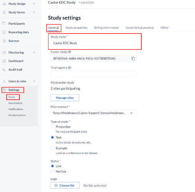Click the Study design sidebar icon
This screenshot has height=192, width=195.
click(4, 4)
